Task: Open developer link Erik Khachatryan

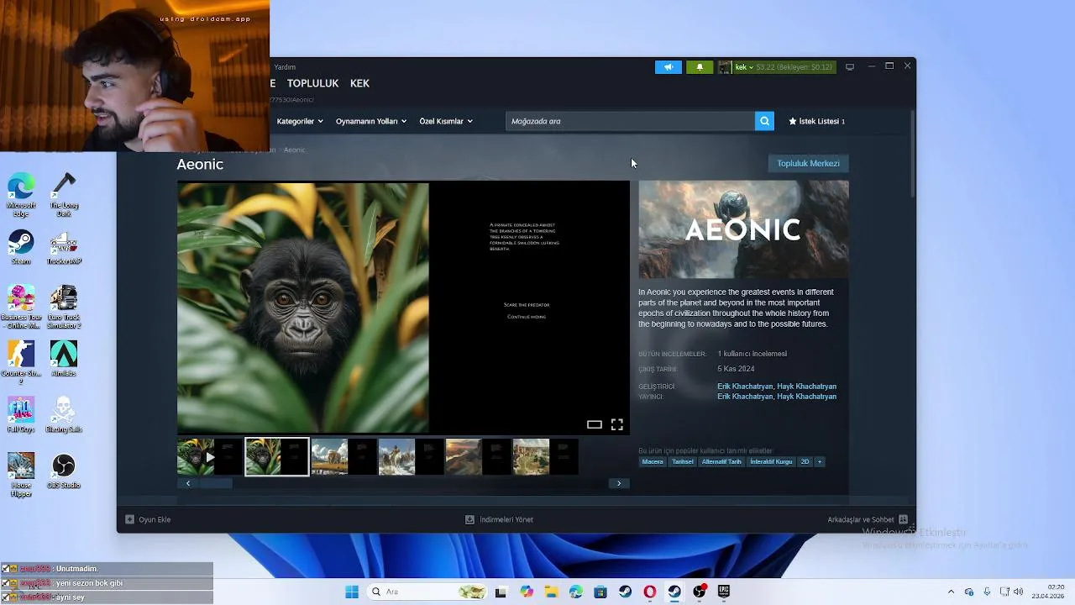Action: click(745, 387)
